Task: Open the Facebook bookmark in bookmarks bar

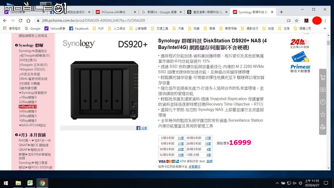Action: point(79,28)
